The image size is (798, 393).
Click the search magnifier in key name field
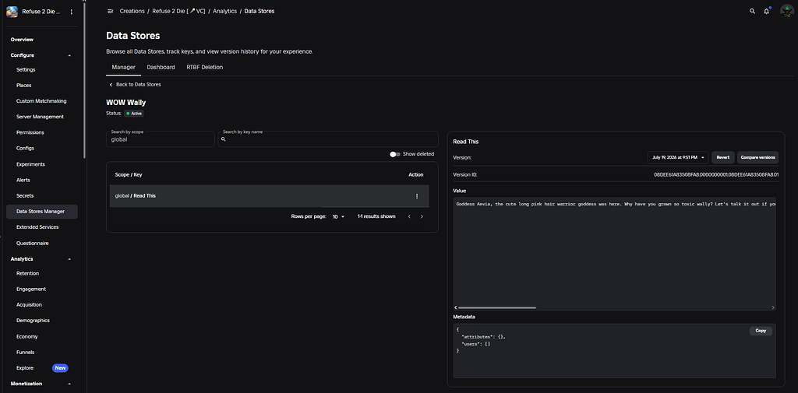click(x=224, y=139)
